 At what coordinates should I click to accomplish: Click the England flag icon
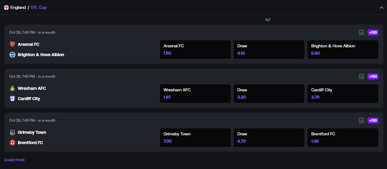[x=6, y=7]
